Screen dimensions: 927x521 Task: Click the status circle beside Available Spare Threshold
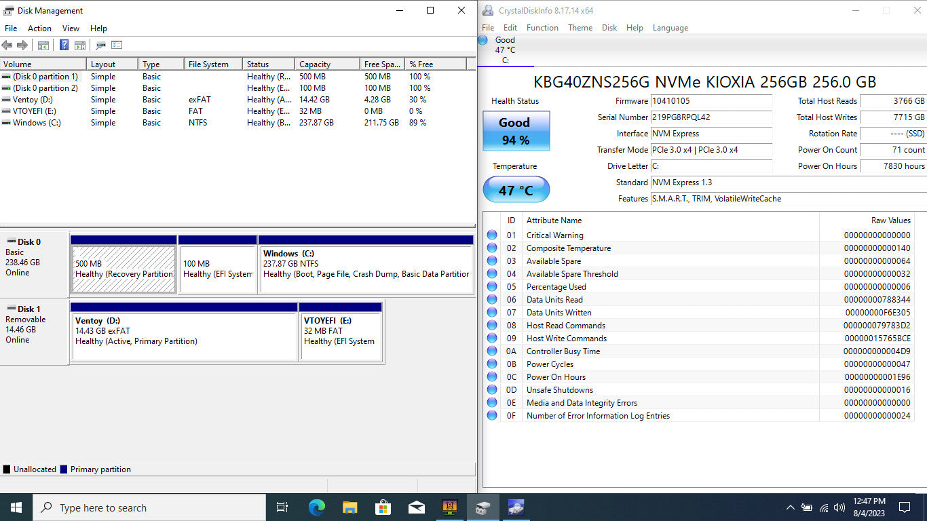coord(492,274)
